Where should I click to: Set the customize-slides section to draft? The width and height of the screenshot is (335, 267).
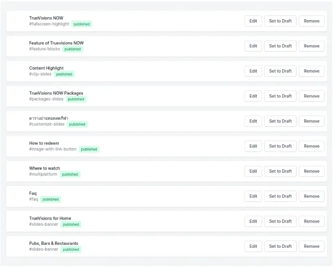tap(280, 121)
